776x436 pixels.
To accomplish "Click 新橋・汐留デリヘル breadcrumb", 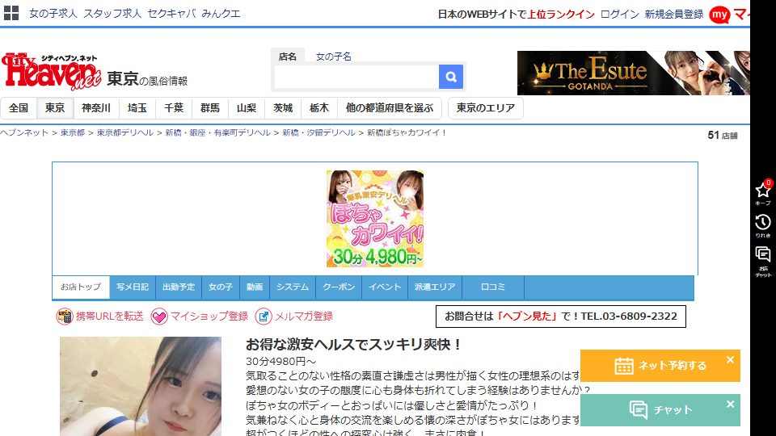I will 318,132.
